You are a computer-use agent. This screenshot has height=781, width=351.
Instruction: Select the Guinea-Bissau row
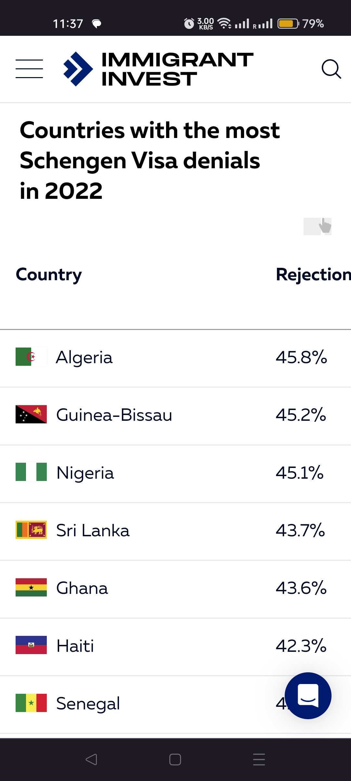coord(175,416)
